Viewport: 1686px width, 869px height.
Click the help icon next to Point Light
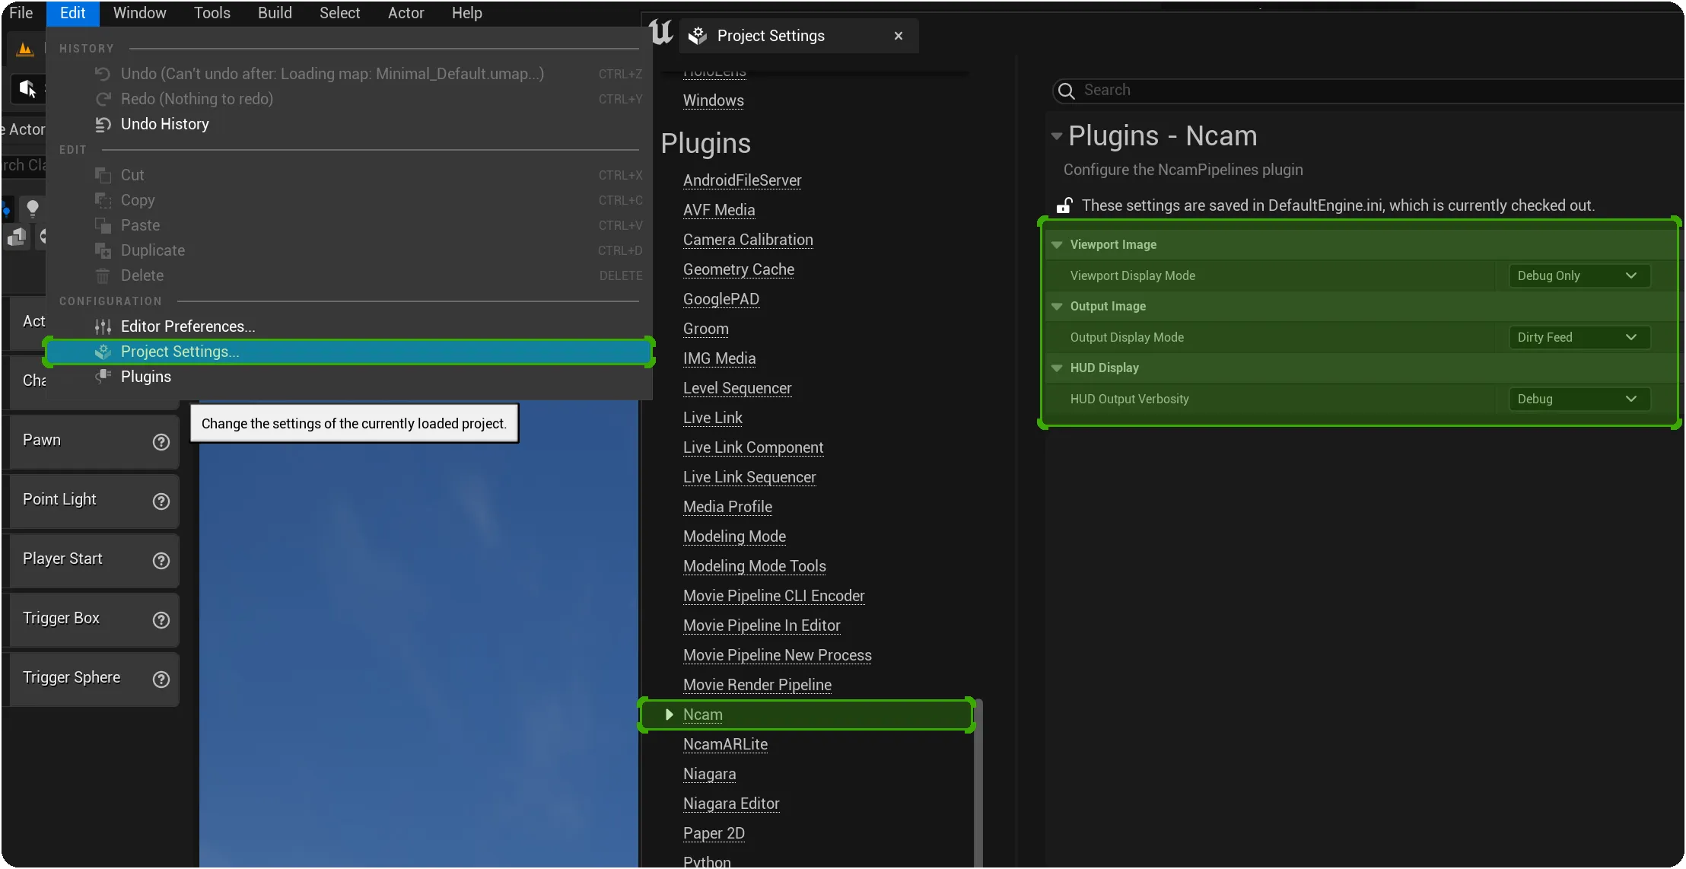tap(161, 501)
